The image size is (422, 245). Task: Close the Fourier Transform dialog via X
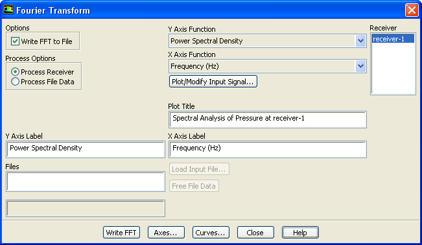[x=412, y=10]
